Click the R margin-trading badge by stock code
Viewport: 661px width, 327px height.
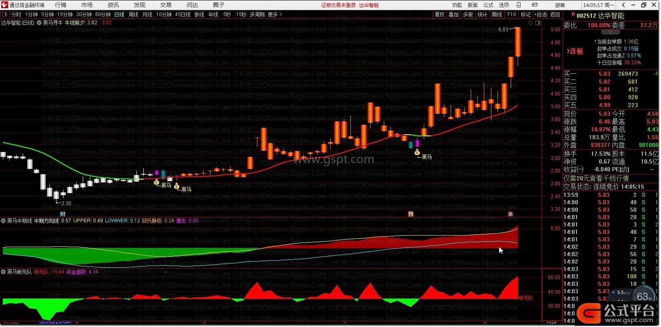(x=573, y=14)
